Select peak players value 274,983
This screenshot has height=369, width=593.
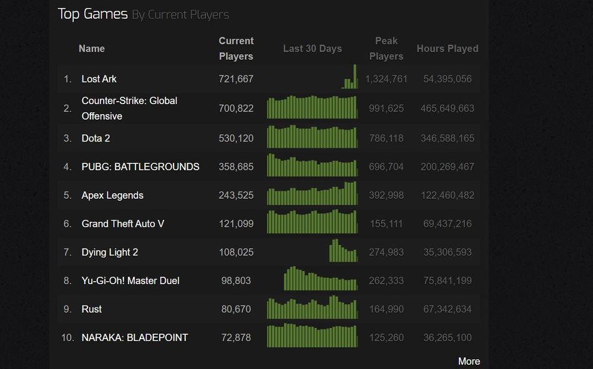click(x=386, y=252)
